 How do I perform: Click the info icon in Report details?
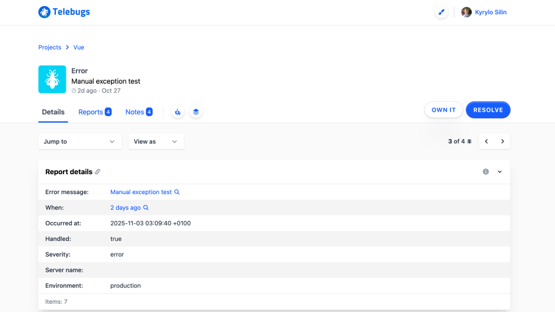486,172
